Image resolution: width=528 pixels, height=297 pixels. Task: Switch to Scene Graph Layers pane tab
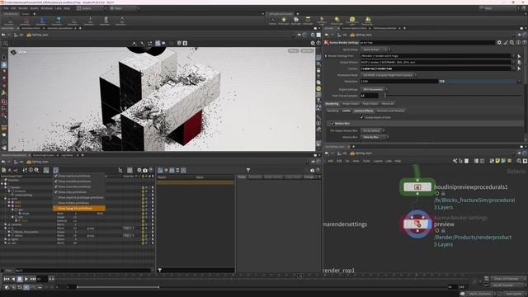(x=43, y=155)
